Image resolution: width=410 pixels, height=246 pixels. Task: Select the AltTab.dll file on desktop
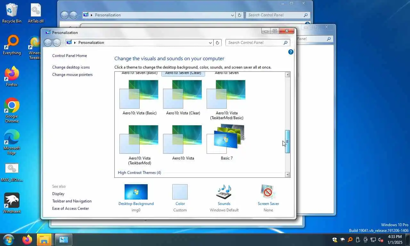(36, 13)
